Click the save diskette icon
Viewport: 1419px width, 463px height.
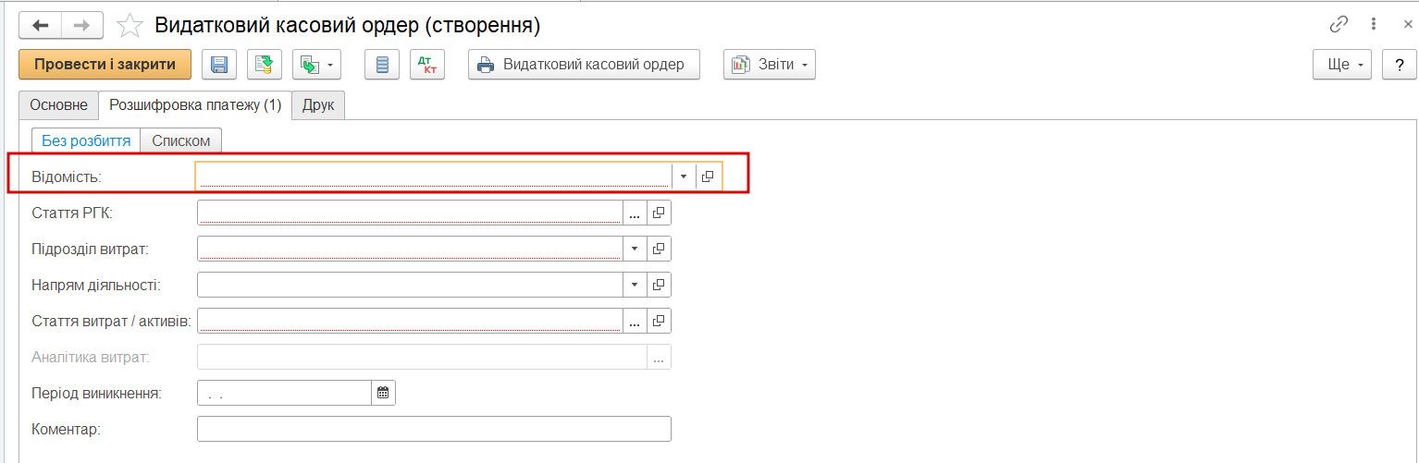pos(219,65)
